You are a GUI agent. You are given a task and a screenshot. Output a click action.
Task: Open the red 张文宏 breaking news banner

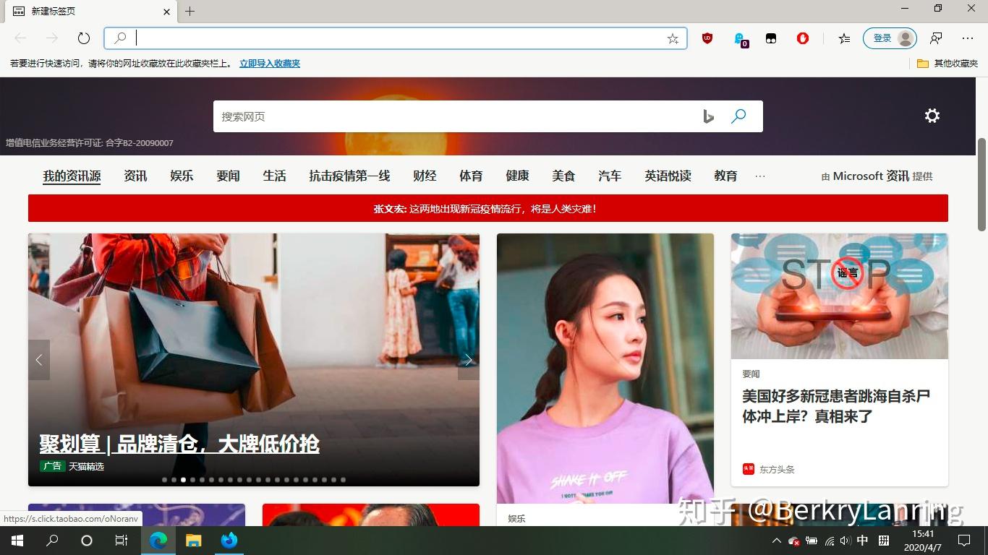(488, 208)
